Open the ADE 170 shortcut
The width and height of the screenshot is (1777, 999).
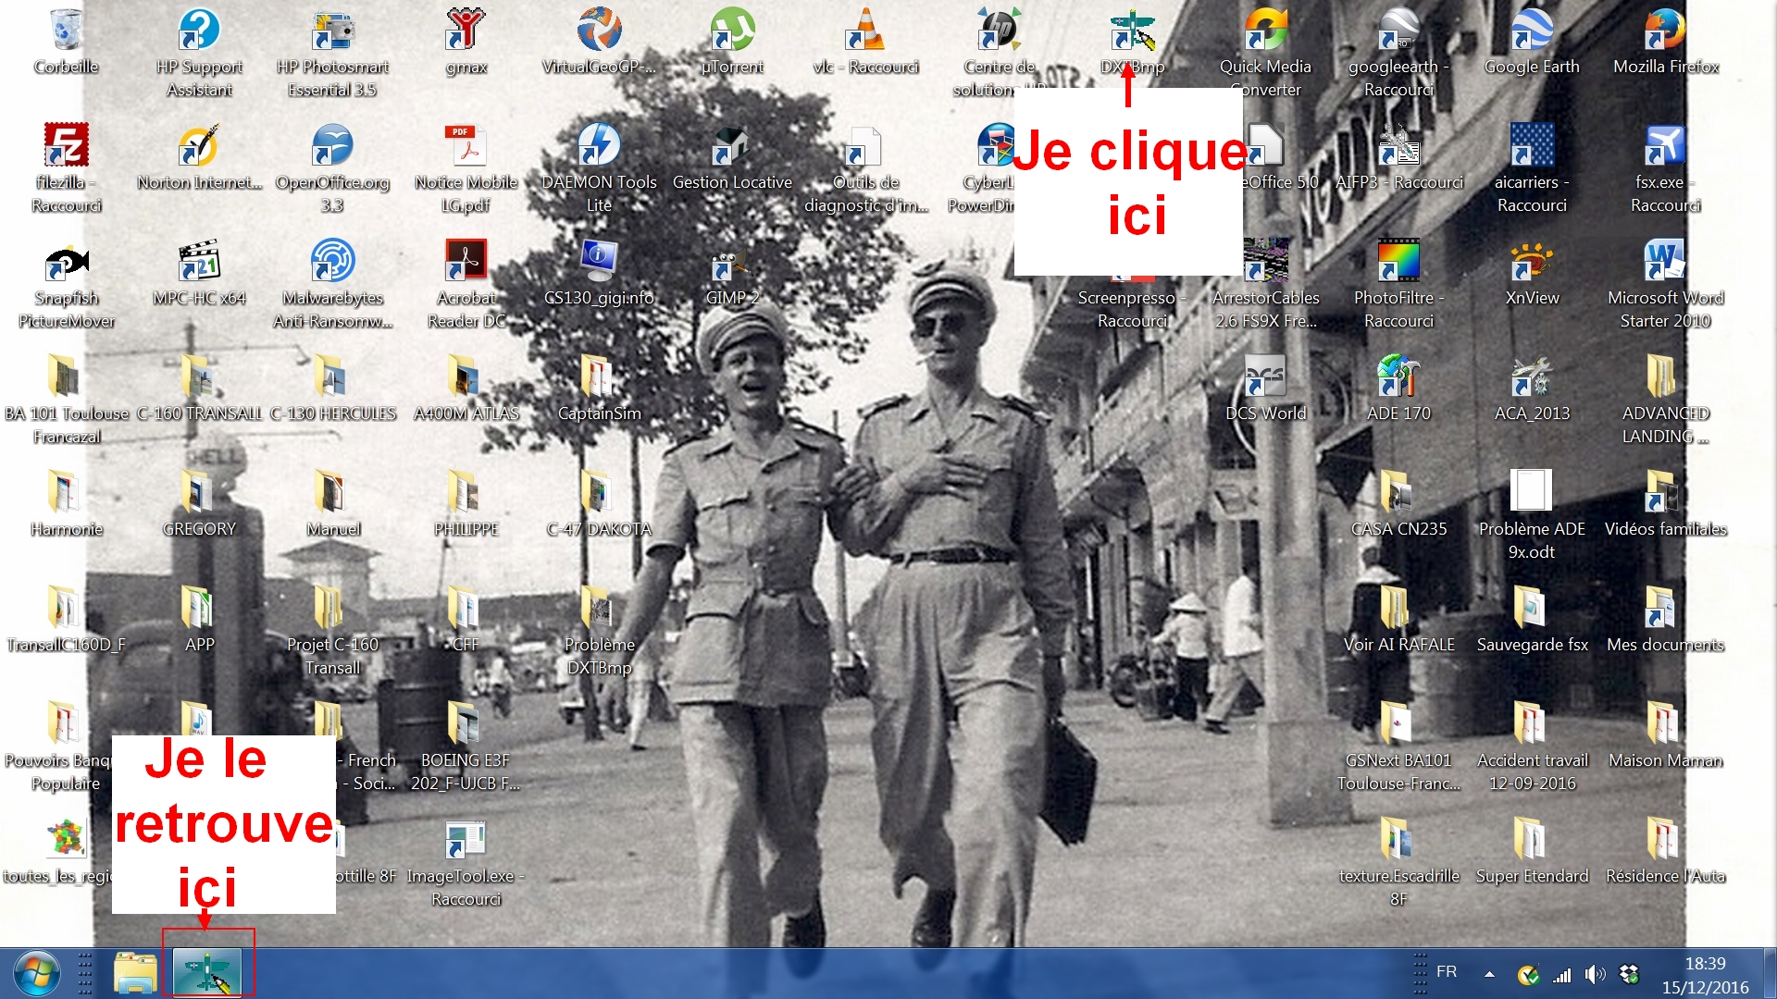(1398, 377)
